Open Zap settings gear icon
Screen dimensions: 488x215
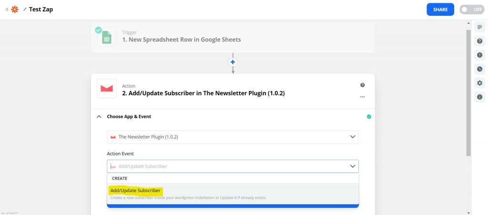479,83
